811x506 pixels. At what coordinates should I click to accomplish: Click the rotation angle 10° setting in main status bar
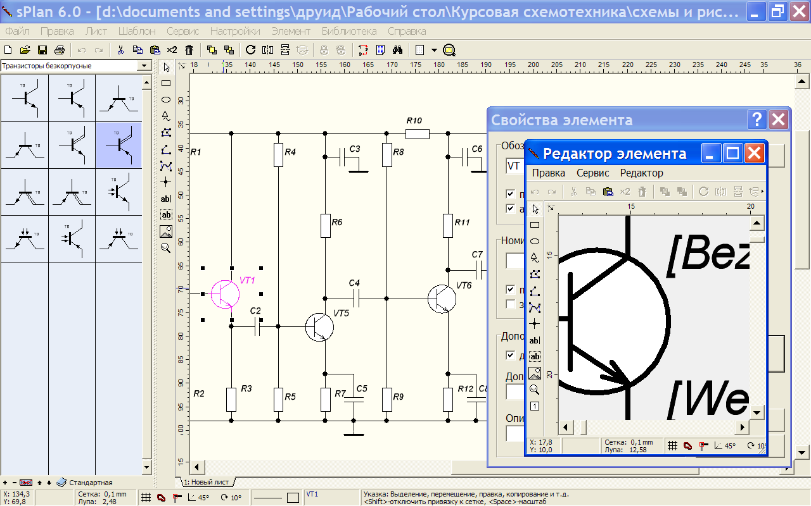click(x=231, y=498)
